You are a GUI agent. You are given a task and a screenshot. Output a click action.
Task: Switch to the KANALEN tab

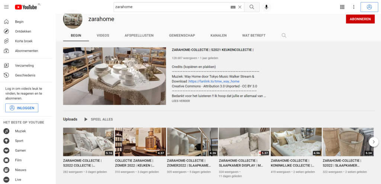[x=218, y=35]
